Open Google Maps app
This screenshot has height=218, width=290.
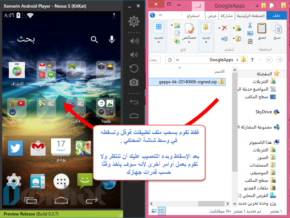(x=83, y=148)
